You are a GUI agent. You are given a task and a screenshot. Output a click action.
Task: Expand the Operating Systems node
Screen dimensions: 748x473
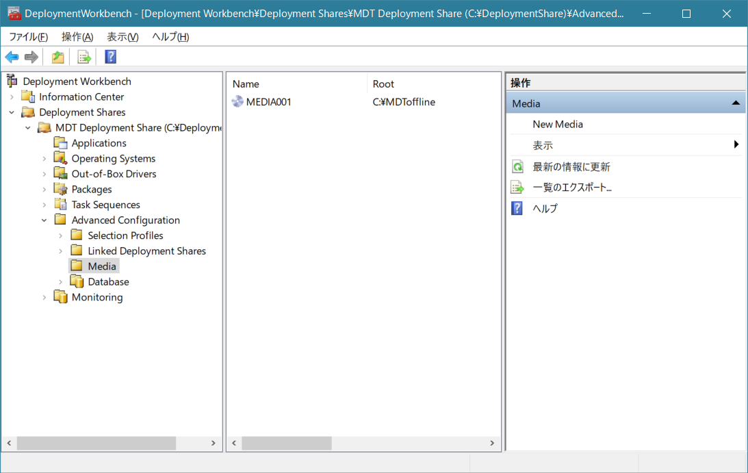coord(44,158)
